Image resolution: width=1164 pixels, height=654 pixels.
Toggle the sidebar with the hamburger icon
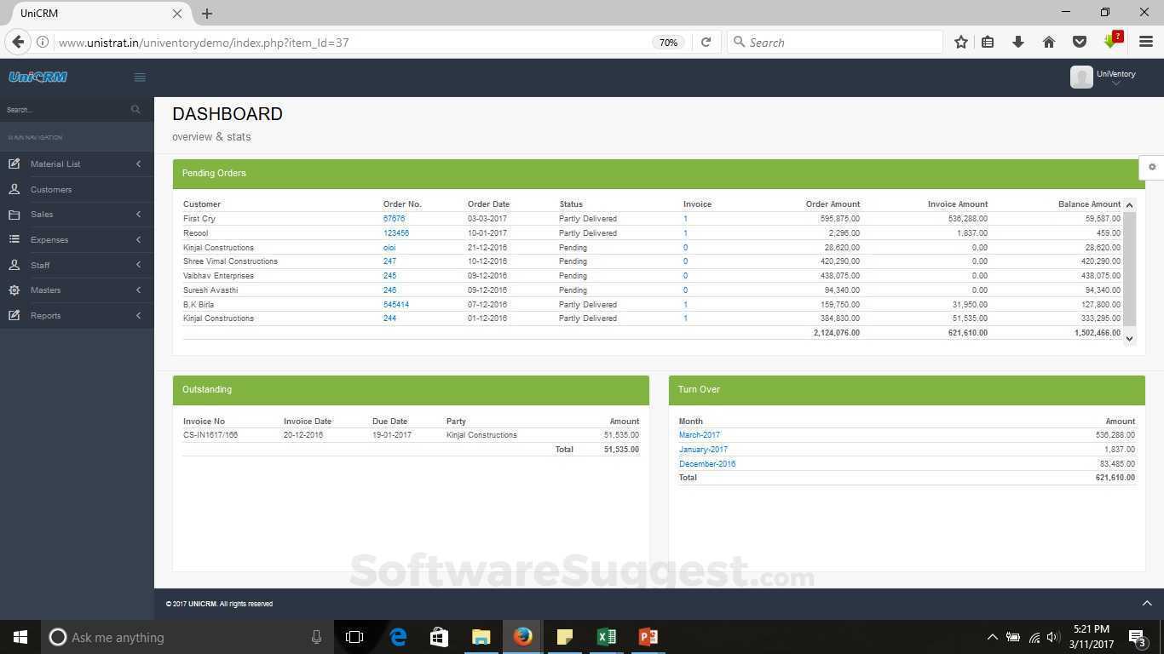[140, 77]
